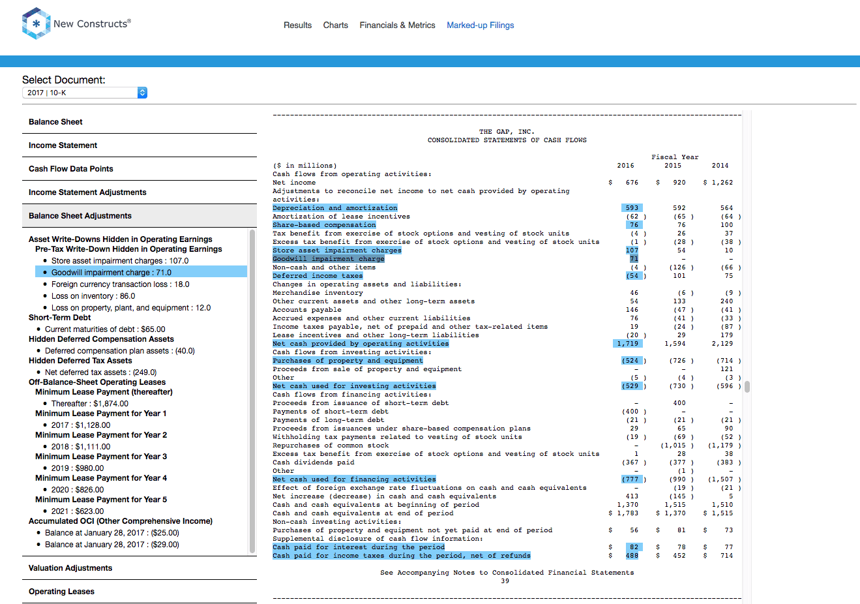Select Thereafter : $1,874.00 lease item

(90, 404)
